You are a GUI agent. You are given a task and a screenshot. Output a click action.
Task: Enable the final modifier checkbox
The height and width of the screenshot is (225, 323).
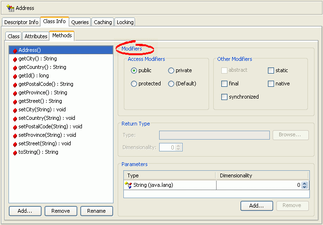[x=224, y=83]
